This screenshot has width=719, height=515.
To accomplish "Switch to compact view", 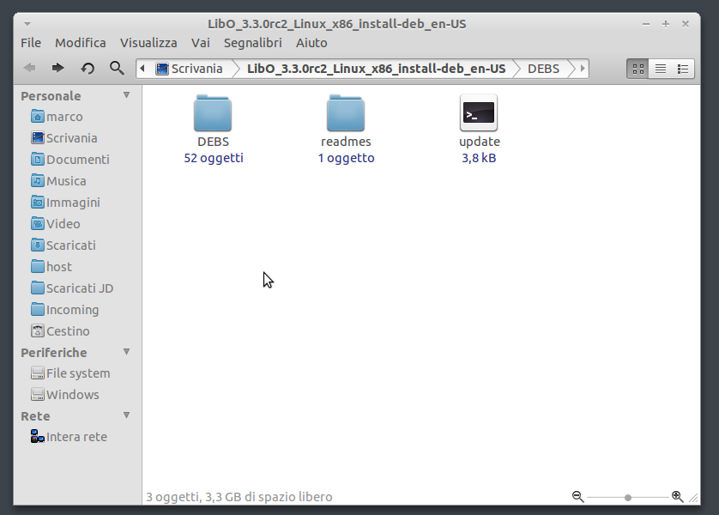I will tap(683, 69).
